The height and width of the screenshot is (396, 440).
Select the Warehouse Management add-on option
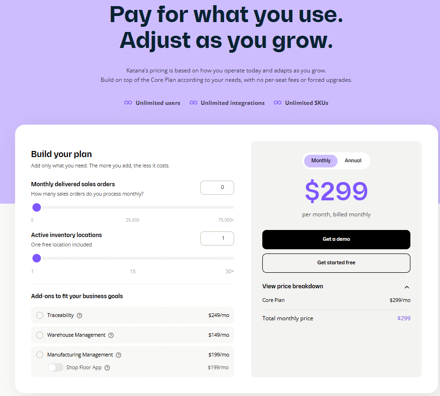(39, 335)
